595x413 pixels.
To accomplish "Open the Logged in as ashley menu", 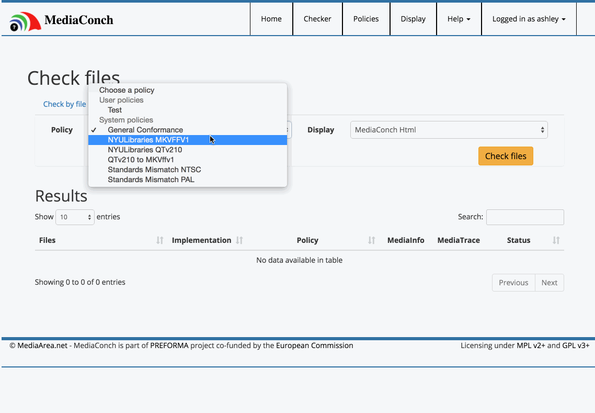I will pos(529,19).
